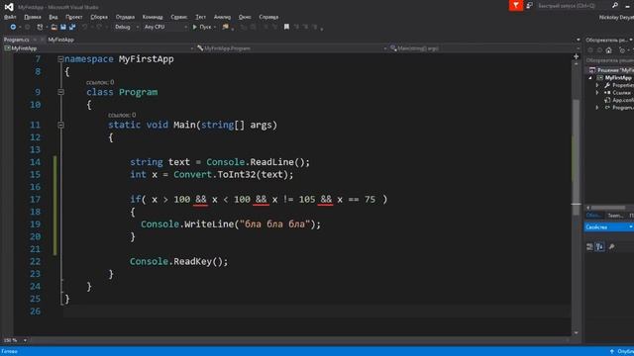Collapse the Main method code block

(x=60, y=125)
